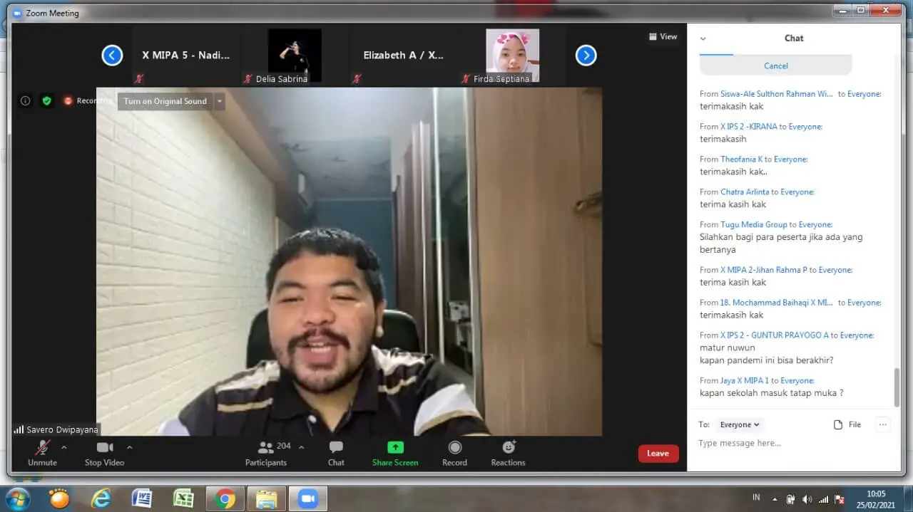This screenshot has width=913, height=512.
Task: Focus the Type message here field
Action: 793,444
